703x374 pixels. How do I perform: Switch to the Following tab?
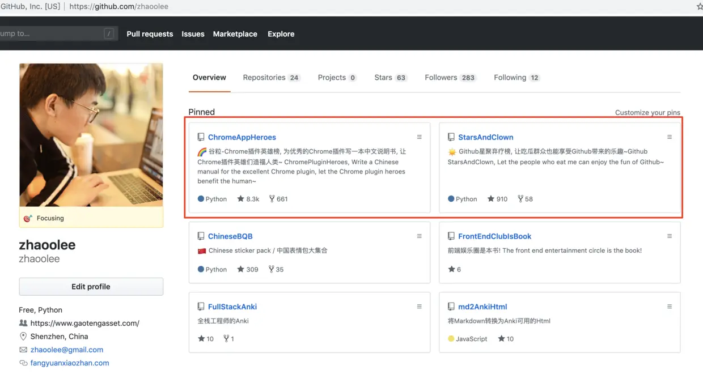[x=517, y=78]
